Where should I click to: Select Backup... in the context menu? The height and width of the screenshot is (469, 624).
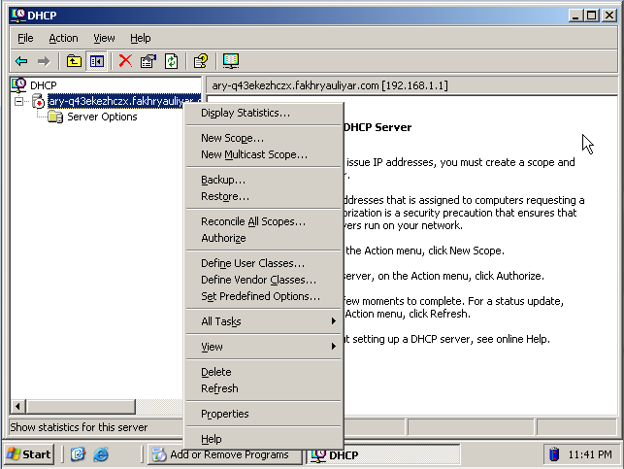pyautogui.click(x=263, y=180)
